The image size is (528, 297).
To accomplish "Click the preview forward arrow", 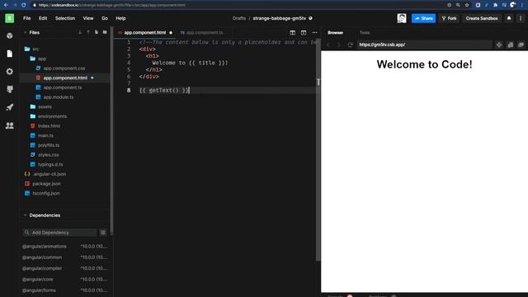I will coord(339,45).
